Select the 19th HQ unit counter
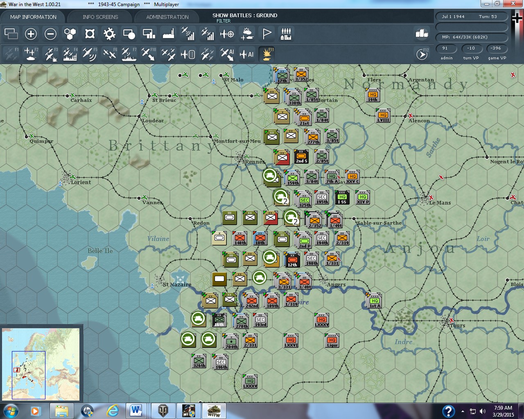Screen dimensions: 524x419 pyautogui.click(x=373, y=95)
